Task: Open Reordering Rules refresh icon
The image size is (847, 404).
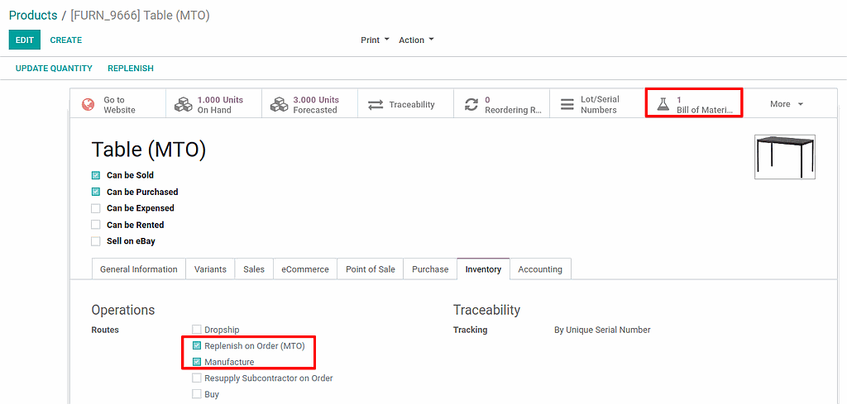Action: pyautogui.click(x=471, y=105)
